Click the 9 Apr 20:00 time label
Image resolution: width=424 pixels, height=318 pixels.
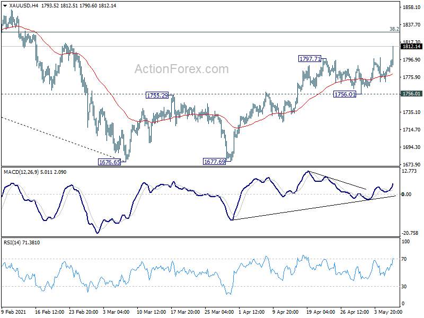[x=286, y=312]
